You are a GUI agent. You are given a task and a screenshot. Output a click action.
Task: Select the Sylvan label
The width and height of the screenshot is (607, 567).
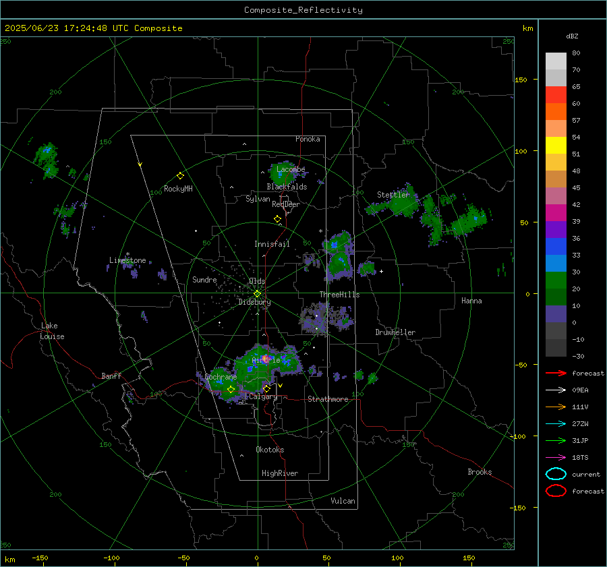pos(258,199)
